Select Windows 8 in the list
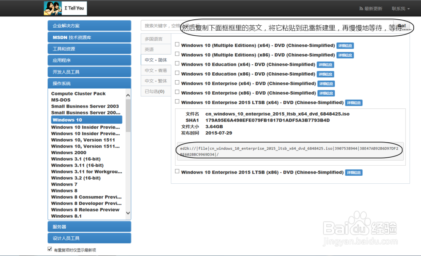Viewport: 421px width, 256px height. (x=64, y=190)
